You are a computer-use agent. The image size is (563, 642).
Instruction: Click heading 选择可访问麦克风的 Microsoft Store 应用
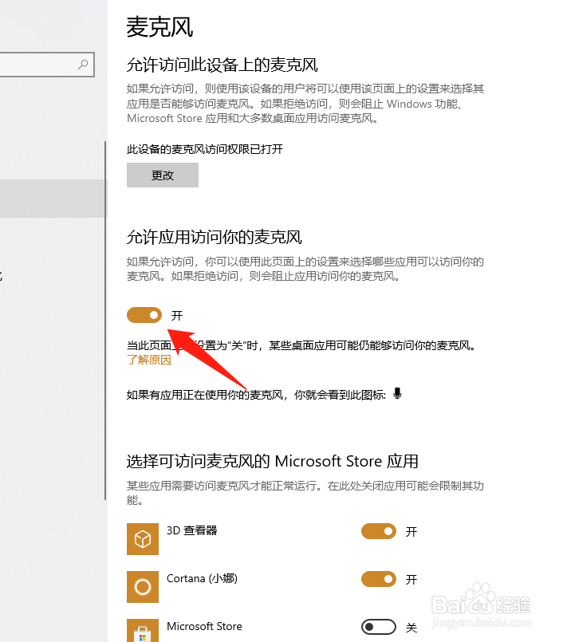pos(272,461)
